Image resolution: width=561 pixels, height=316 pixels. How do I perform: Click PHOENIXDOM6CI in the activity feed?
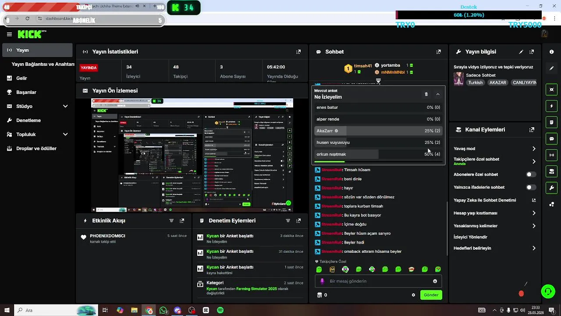tap(107, 236)
